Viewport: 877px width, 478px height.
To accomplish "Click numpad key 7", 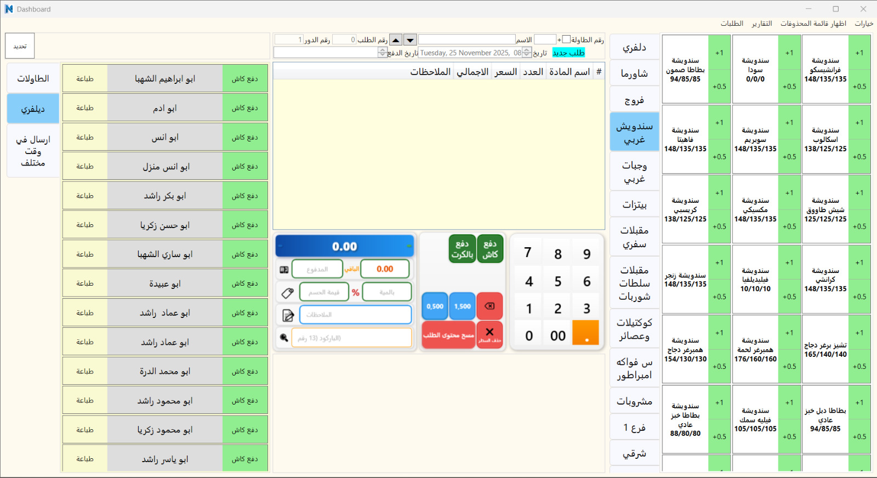I will pyautogui.click(x=528, y=253).
